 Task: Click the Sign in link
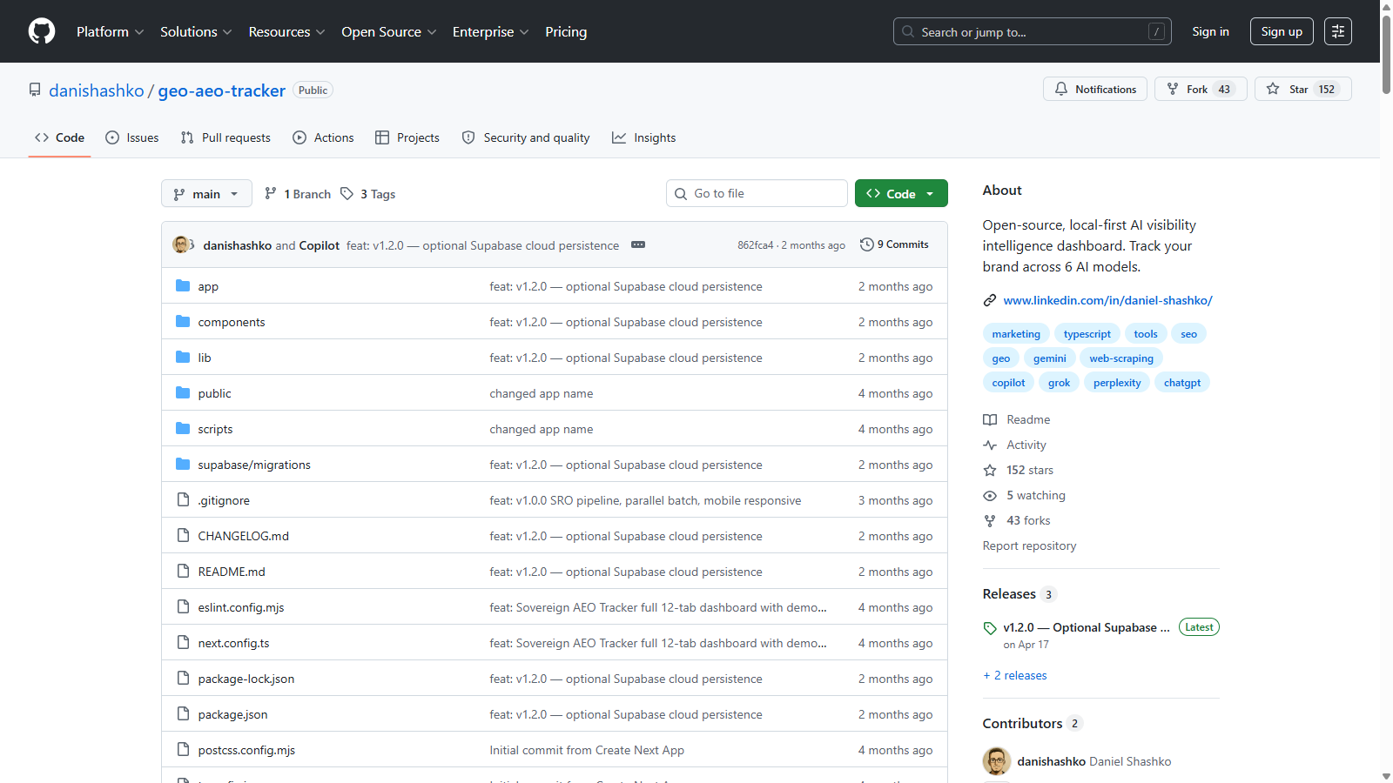[1210, 31]
